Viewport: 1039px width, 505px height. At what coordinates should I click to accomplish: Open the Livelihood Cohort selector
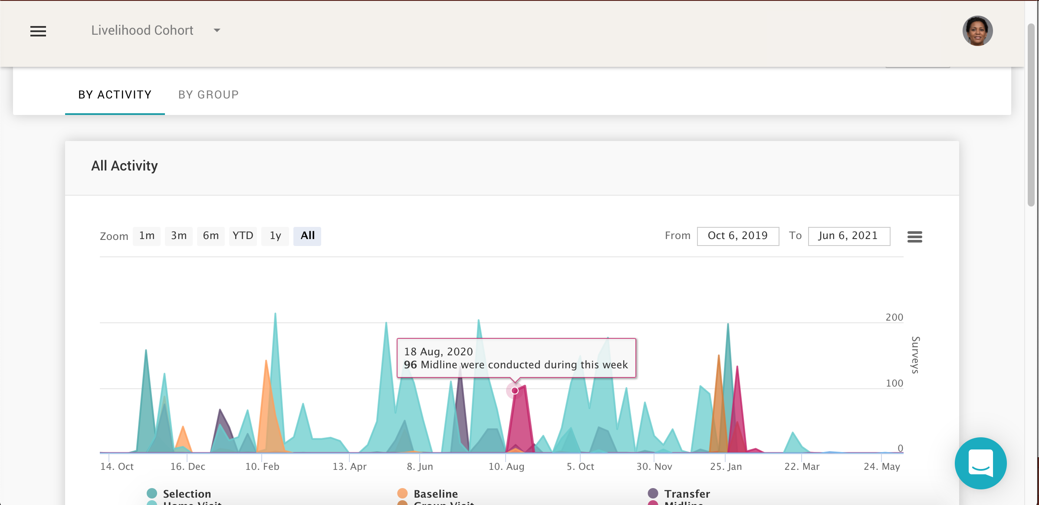click(142, 30)
